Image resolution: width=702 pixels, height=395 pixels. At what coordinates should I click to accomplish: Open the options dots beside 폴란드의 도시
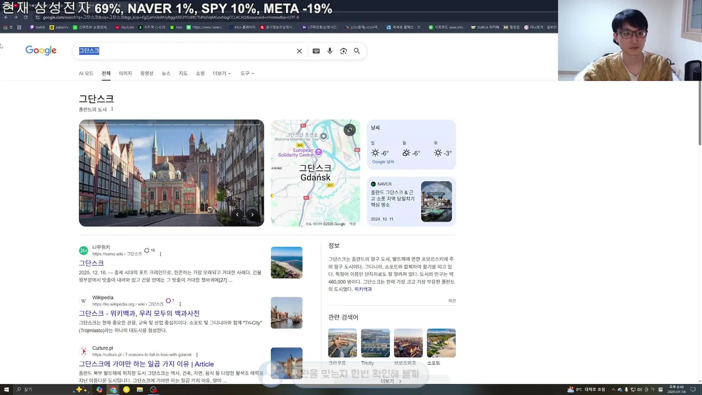tap(112, 109)
